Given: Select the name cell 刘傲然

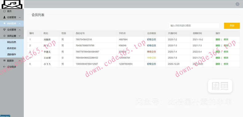Looking at the screenshot, I should 47,40.
